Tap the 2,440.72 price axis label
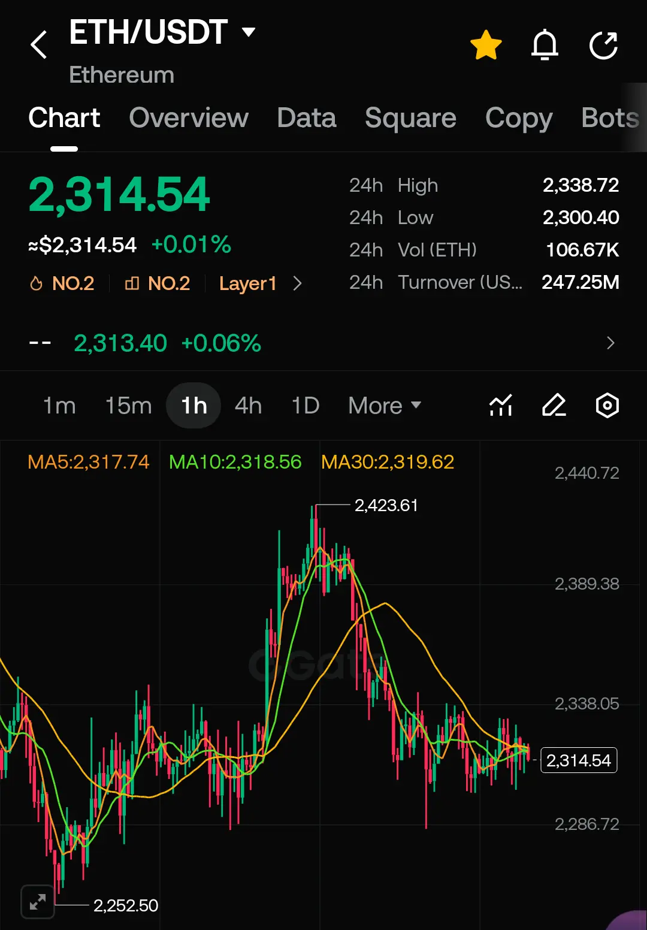This screenshot has height=930, width=647. click(587, 473)
